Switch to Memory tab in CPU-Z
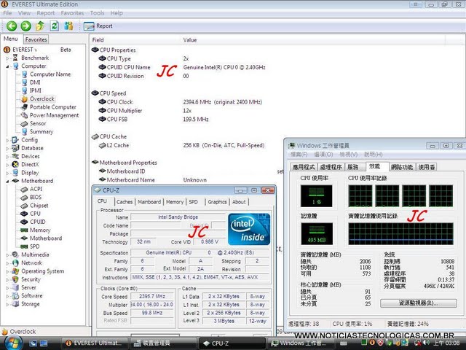This screenshot has width=466, height=350. pos(175,202)
